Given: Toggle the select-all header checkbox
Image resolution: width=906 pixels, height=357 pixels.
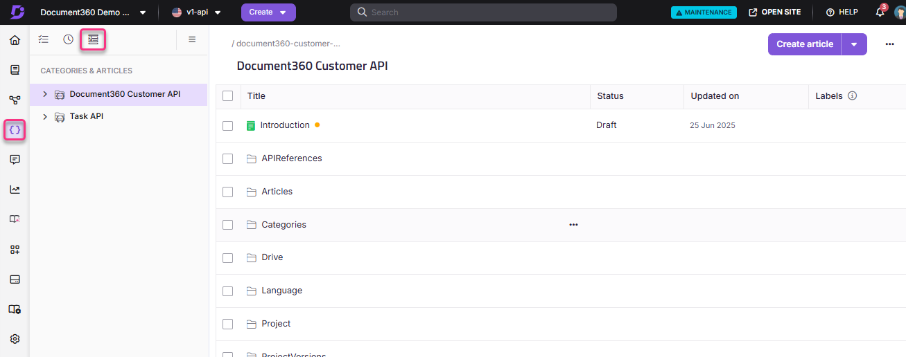Looking at the screenshot, I should [x=227, y=96].
